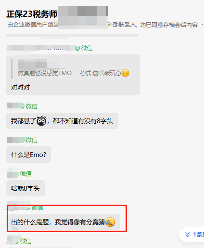
Task: Click the sender name above the quoted reply
Action: click(x=50, y=48)
